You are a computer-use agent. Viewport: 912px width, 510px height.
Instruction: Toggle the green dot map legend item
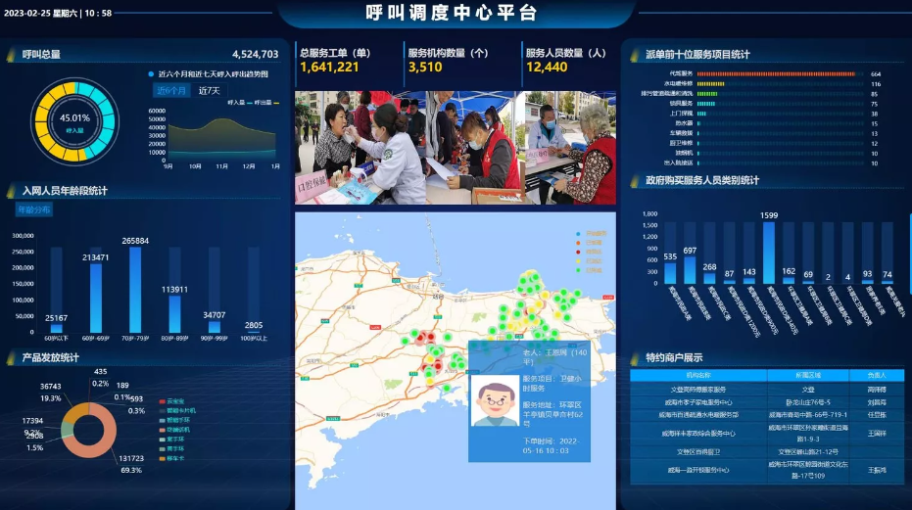click(x=590, y=270)
